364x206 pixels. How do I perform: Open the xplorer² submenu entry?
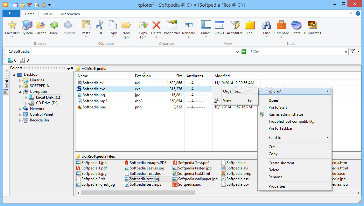click(x=295, y=91)
